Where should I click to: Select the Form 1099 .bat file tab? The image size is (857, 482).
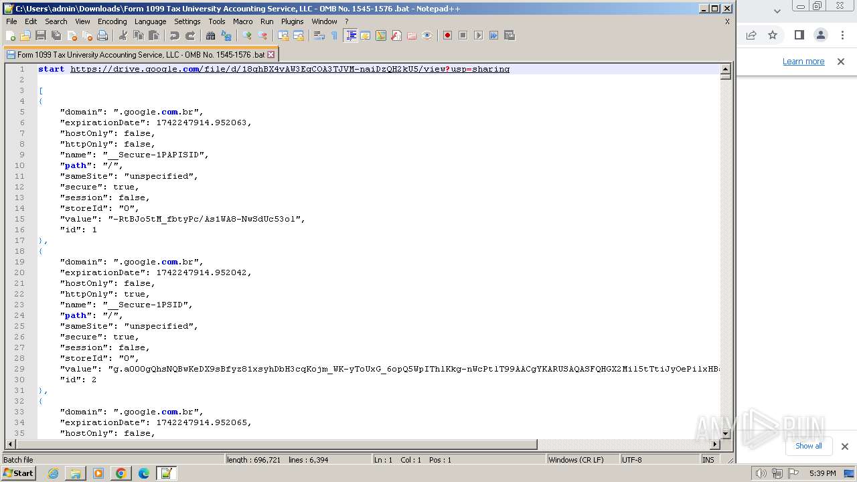coord(141,54)
